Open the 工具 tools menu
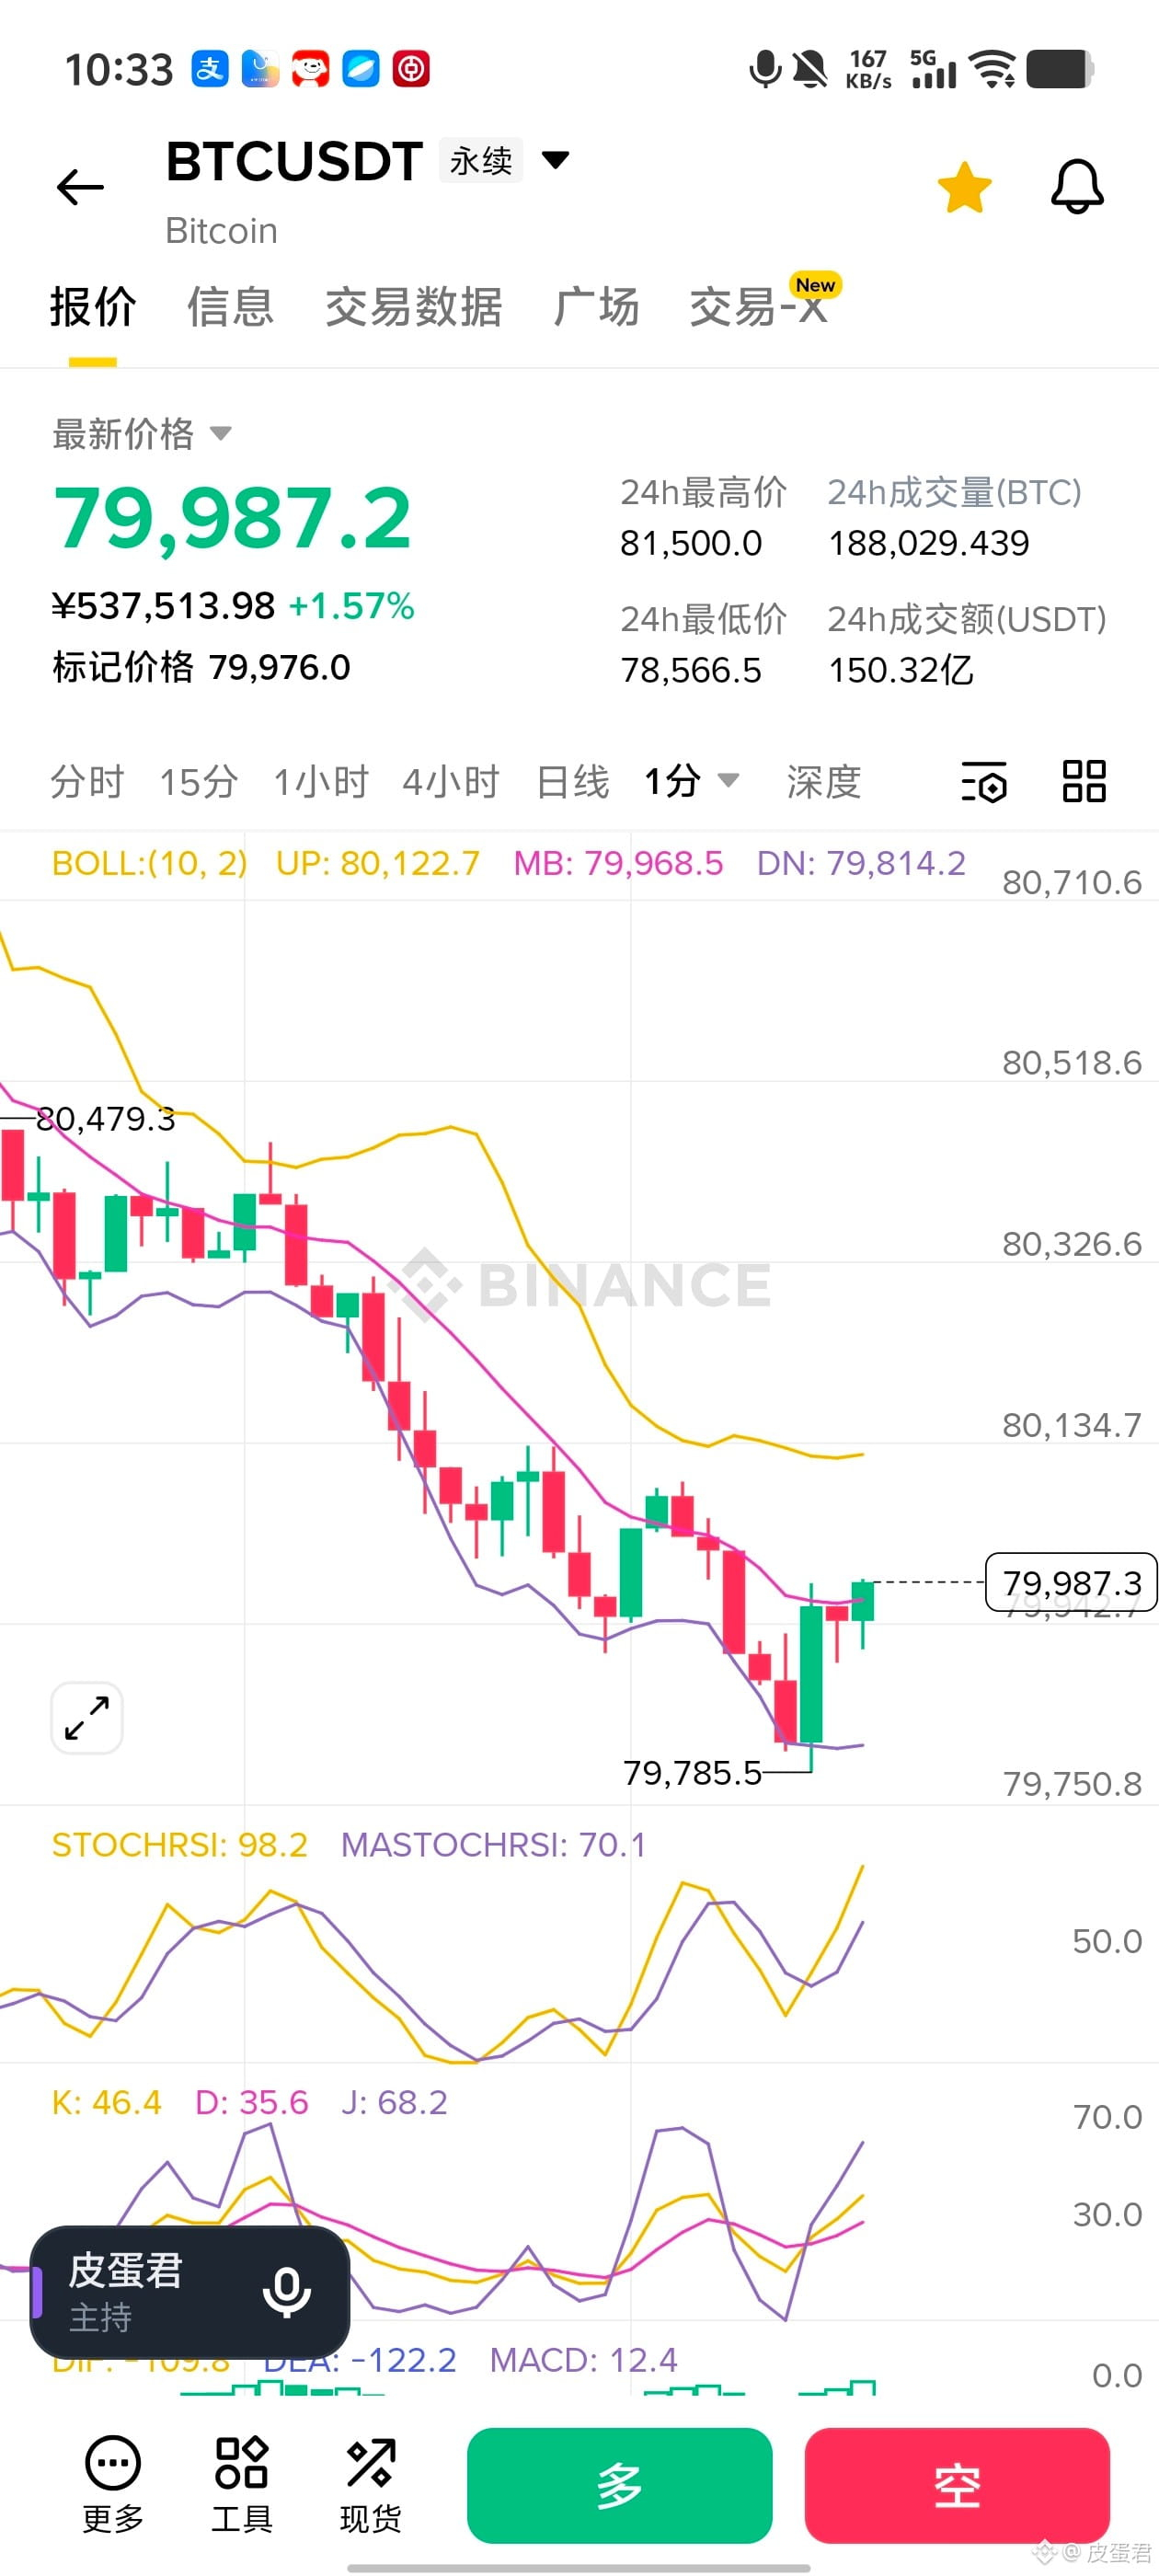 (x=242, y=2484)
